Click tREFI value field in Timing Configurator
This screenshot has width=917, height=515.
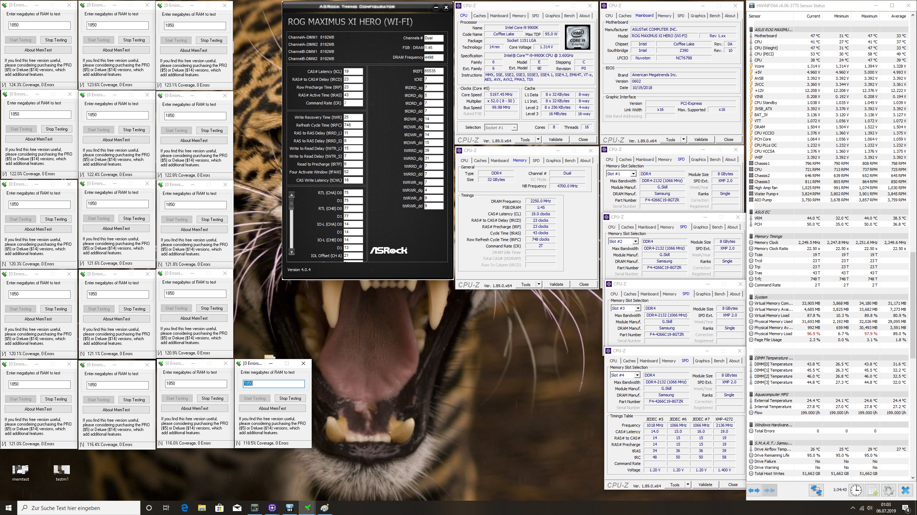(x=433, y=71)
